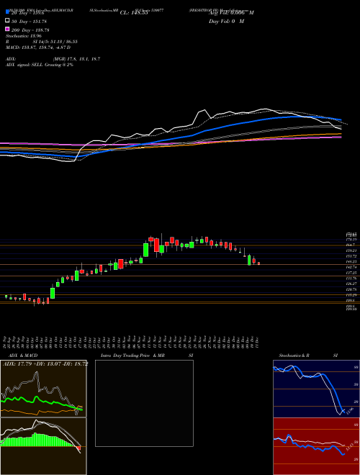Click the '153.72' price axis label
The width and height of the screenshot is (360, 475).
coord(351,256)
